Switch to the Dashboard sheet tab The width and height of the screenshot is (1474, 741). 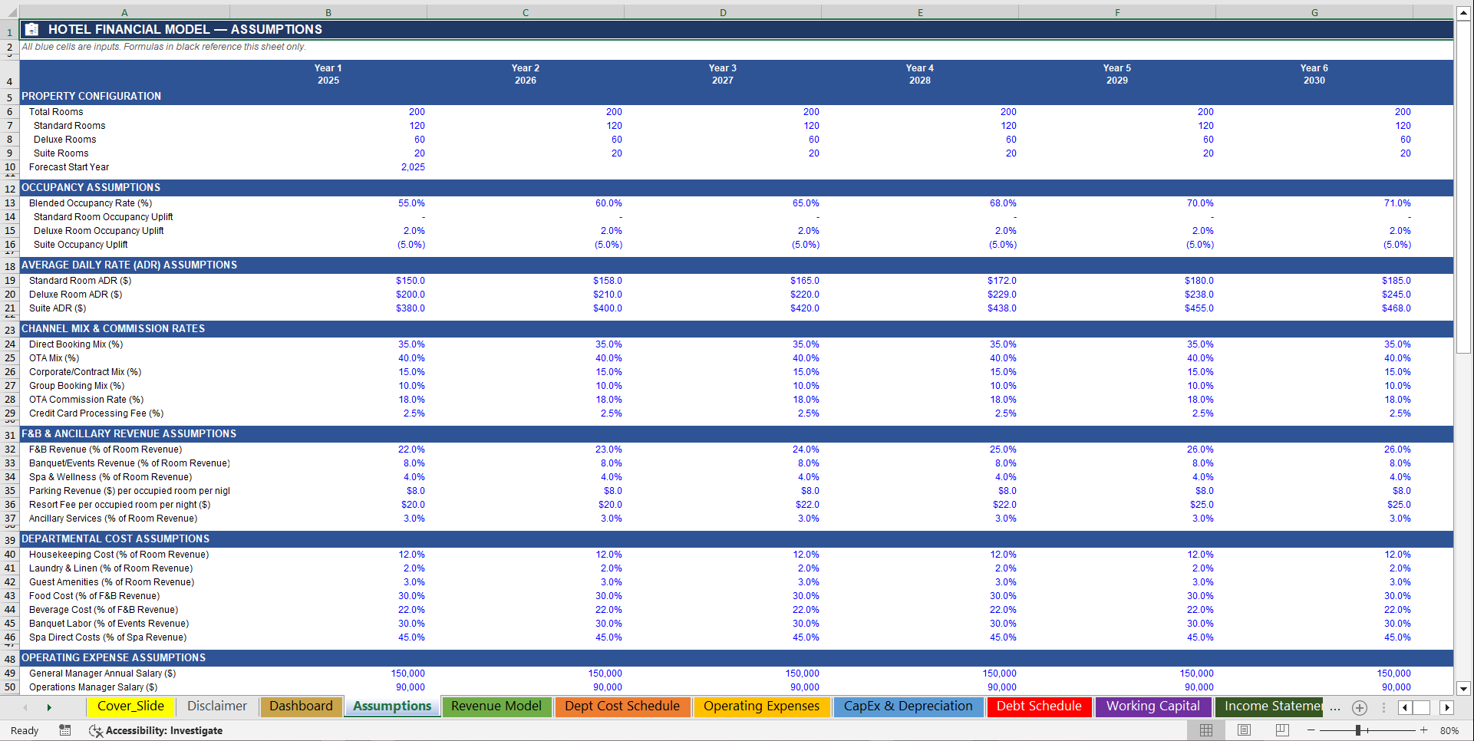[300, 706]
